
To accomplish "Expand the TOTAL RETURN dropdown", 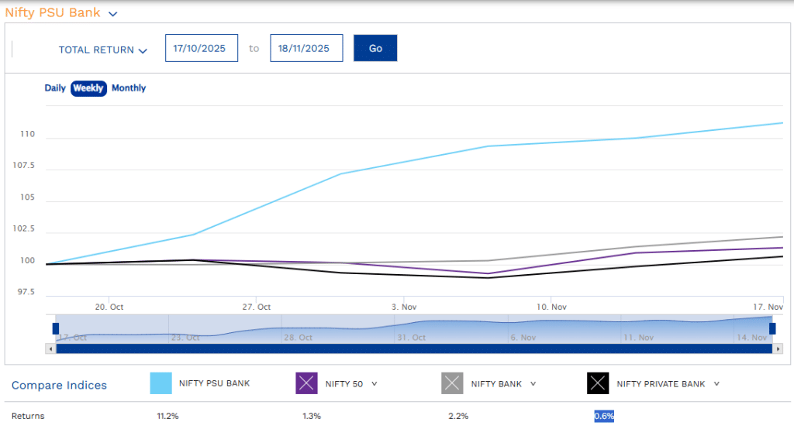I will click(102, 50).
